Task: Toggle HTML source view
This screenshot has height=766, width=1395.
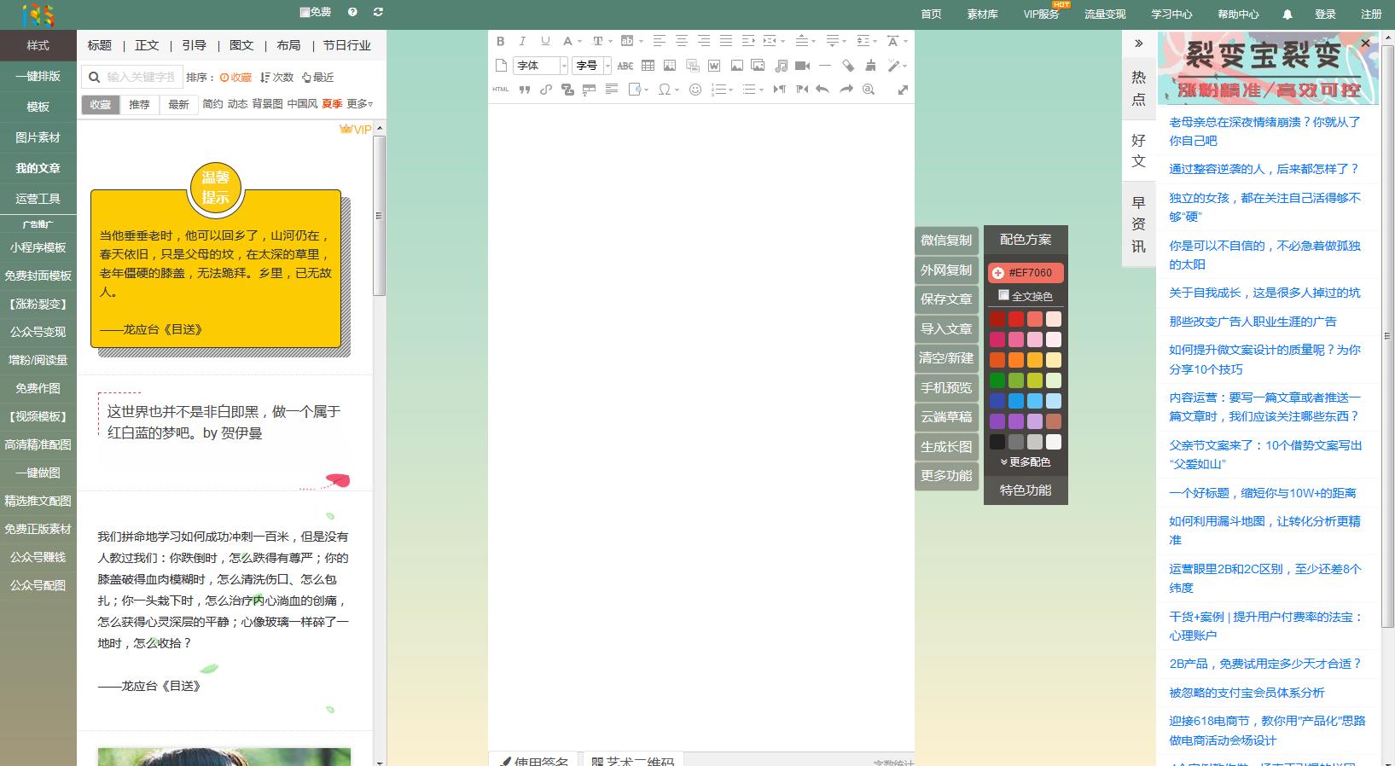Action: click(501, 90)
